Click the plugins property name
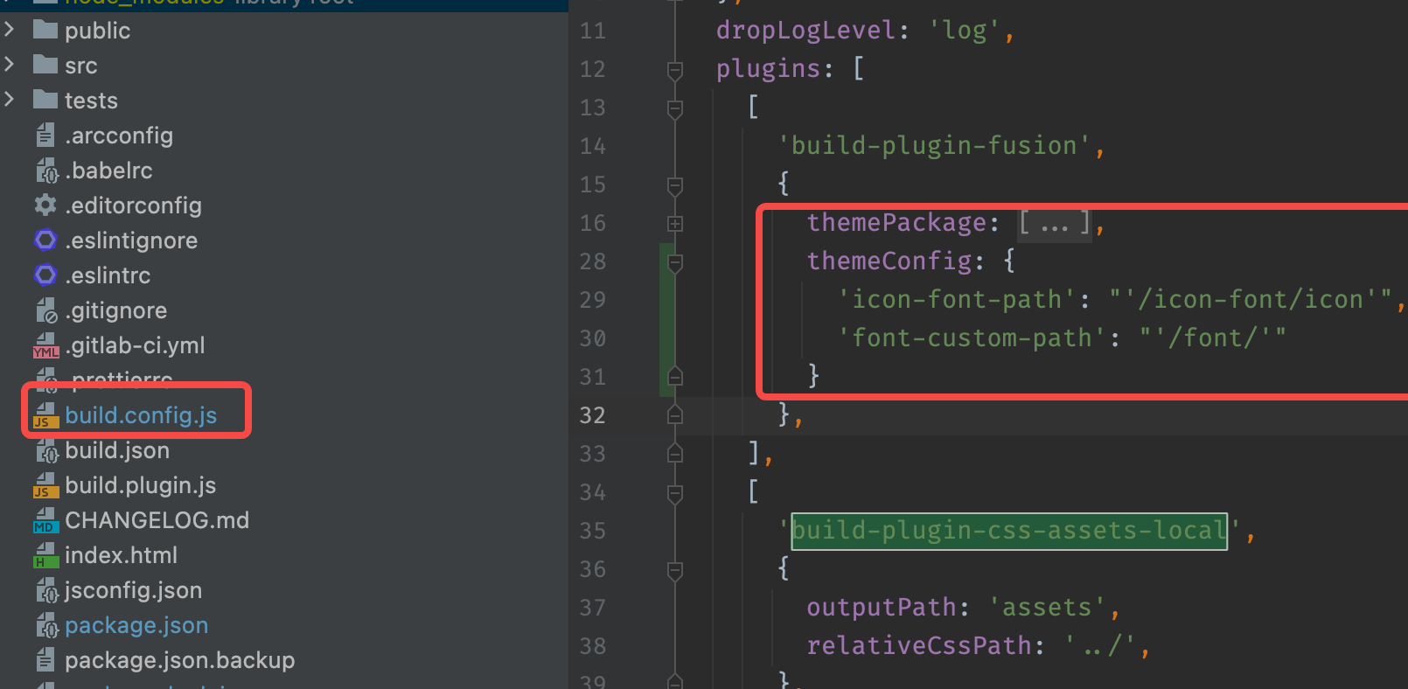Screen dimensions: 1408x689 (x=768, y=69)
